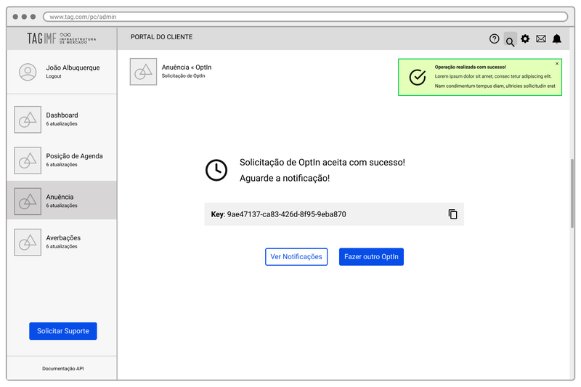Image resolution: width=581 pixels, height=387 pixels.
Task: Close the green success notification
Action: 557,64
